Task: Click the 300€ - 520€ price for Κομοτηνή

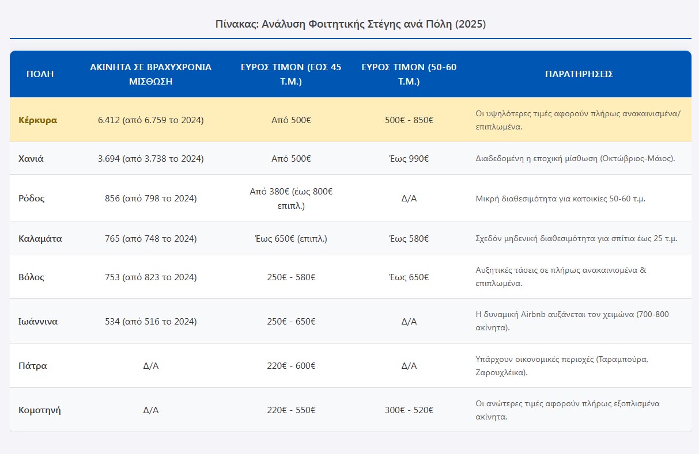Action: click(409, 410)
